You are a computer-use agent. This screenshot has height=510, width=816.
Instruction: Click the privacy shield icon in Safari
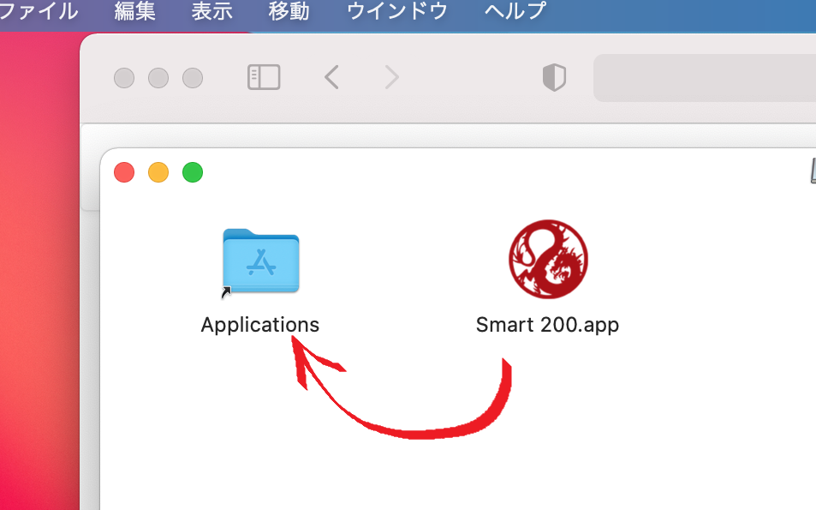[x=554, y=78]
